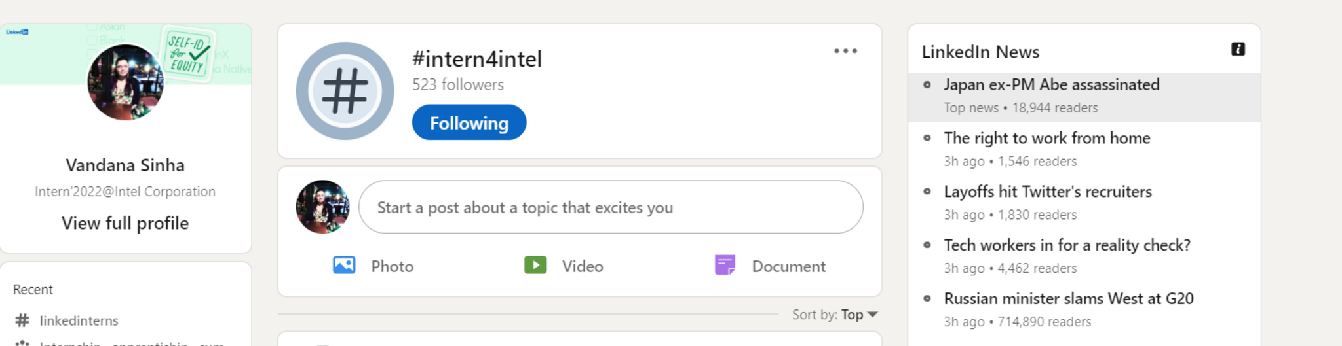The width and height of the screenshot is (1342, 346).
Task: Click the LinkedIn News info icon
Action: (1237, 50)
